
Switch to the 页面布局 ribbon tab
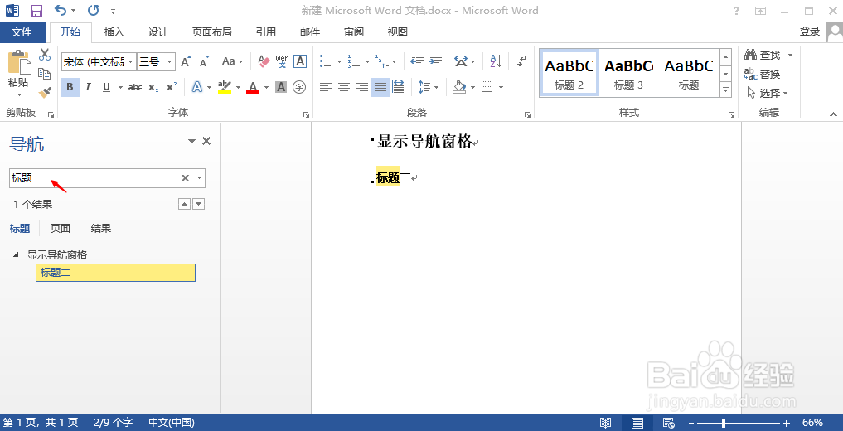[x=212, y=32]
